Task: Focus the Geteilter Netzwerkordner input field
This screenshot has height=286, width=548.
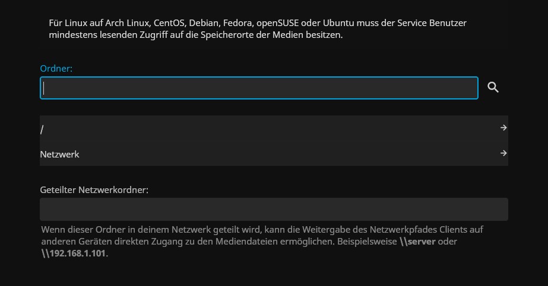Action: coord(274,209)
